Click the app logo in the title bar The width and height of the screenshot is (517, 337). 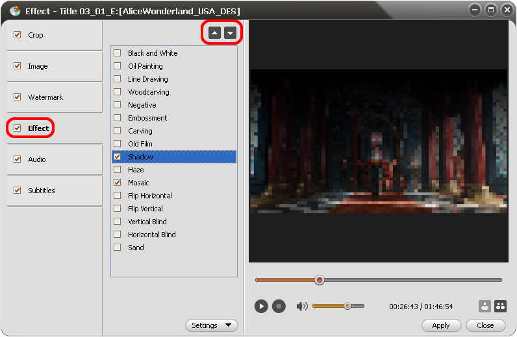click(x=15, y=11)
